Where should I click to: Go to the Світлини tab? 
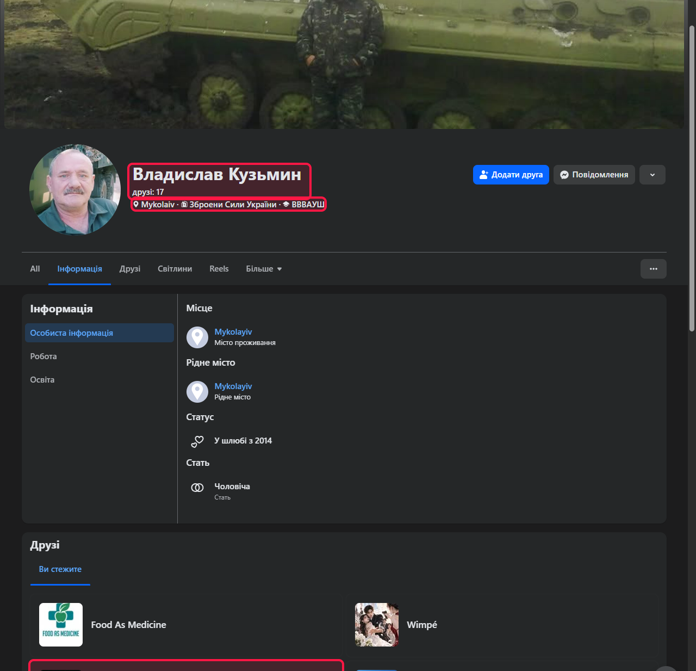[x=175, y=269]
